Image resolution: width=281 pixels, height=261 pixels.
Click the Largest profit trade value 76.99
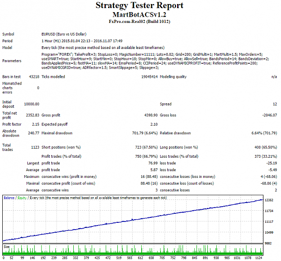click(x=153, y=163)
